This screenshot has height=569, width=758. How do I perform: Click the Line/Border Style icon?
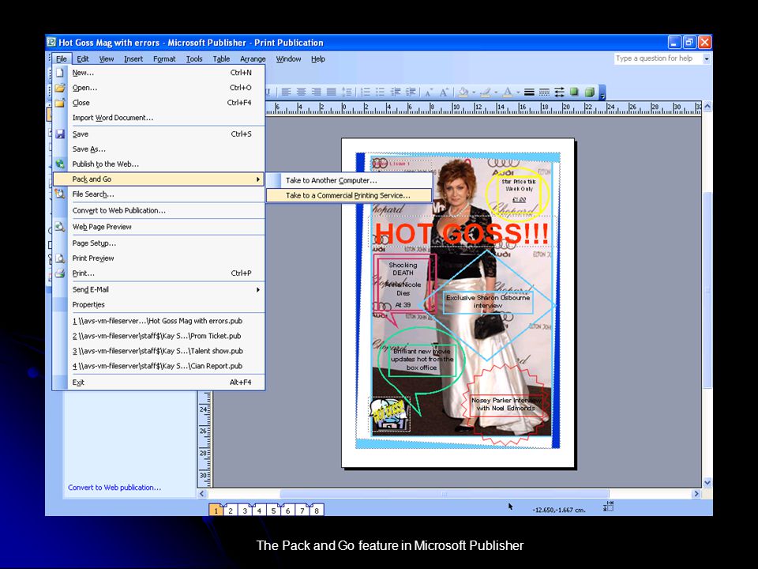tap(529, 92)
